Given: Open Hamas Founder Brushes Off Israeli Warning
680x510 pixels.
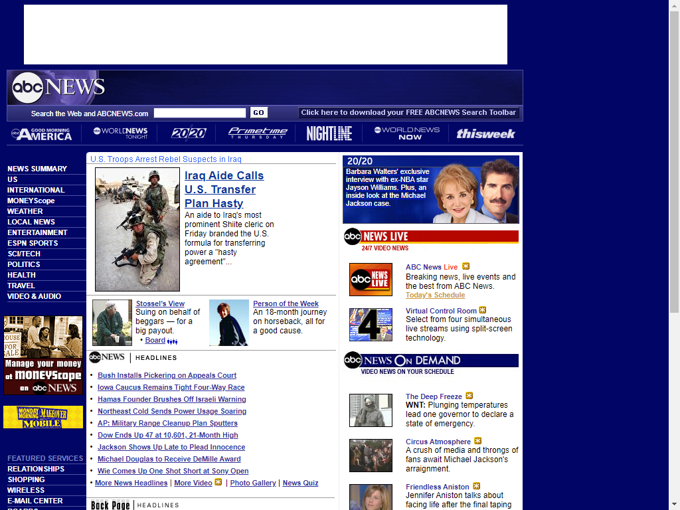Looking at the screenshot, I should (x=172, y=399).
